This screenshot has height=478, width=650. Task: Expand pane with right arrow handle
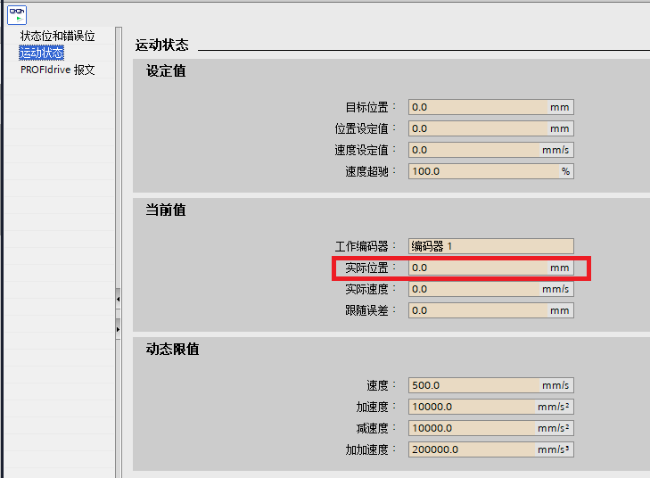tap(119, 329)
